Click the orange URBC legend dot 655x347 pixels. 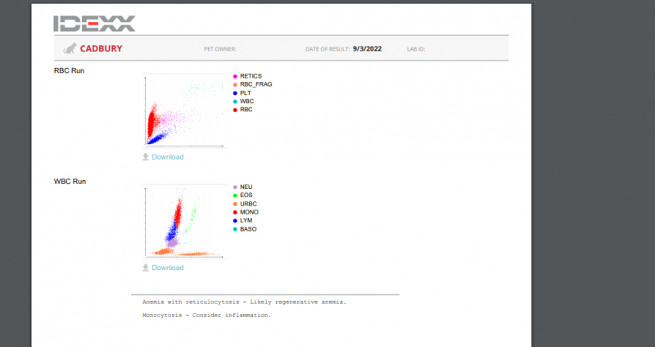[235, 204]
